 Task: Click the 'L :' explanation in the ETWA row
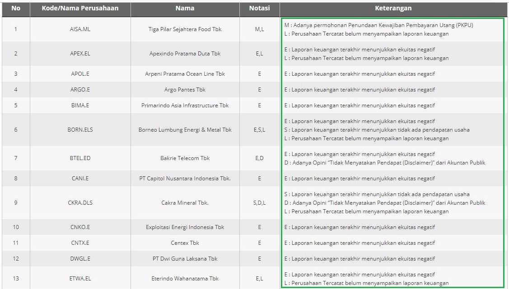pyautogui.click(x=366, y=283)
